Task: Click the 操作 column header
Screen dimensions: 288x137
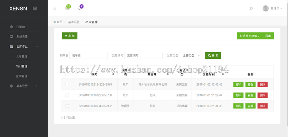Action: pos(250,74)
